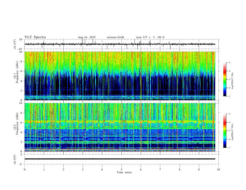
Task: Click the "-3" label on upper colorbar
Action: (x=229, y=62)
